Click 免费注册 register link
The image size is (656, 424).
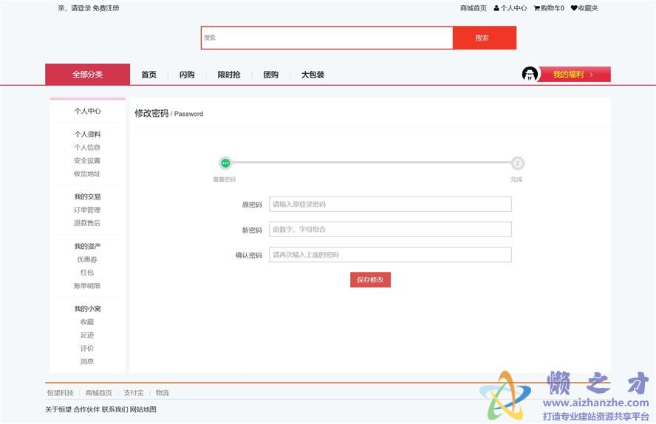[106, 8]
